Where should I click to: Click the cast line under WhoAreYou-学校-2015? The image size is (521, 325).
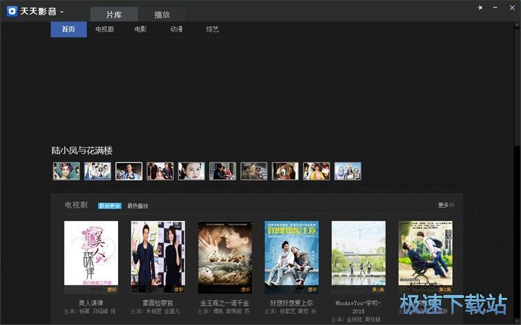(356, 319)
